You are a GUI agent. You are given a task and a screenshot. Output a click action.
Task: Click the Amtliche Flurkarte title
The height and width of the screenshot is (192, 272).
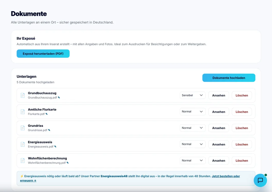[x=42, y=109]
